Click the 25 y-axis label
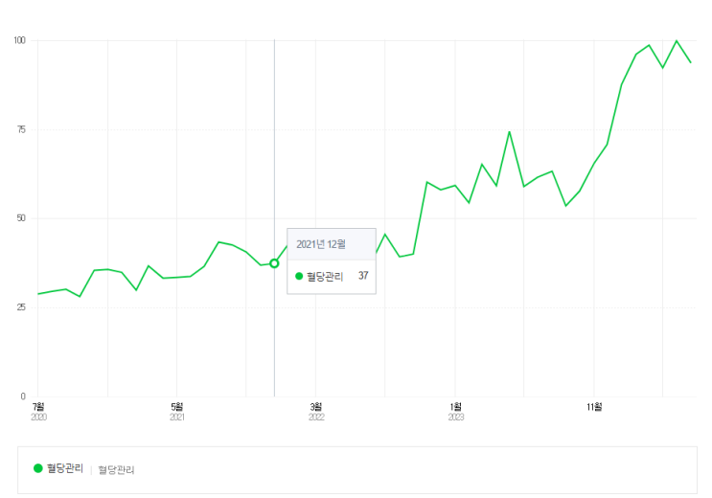 tap(21, 307)
